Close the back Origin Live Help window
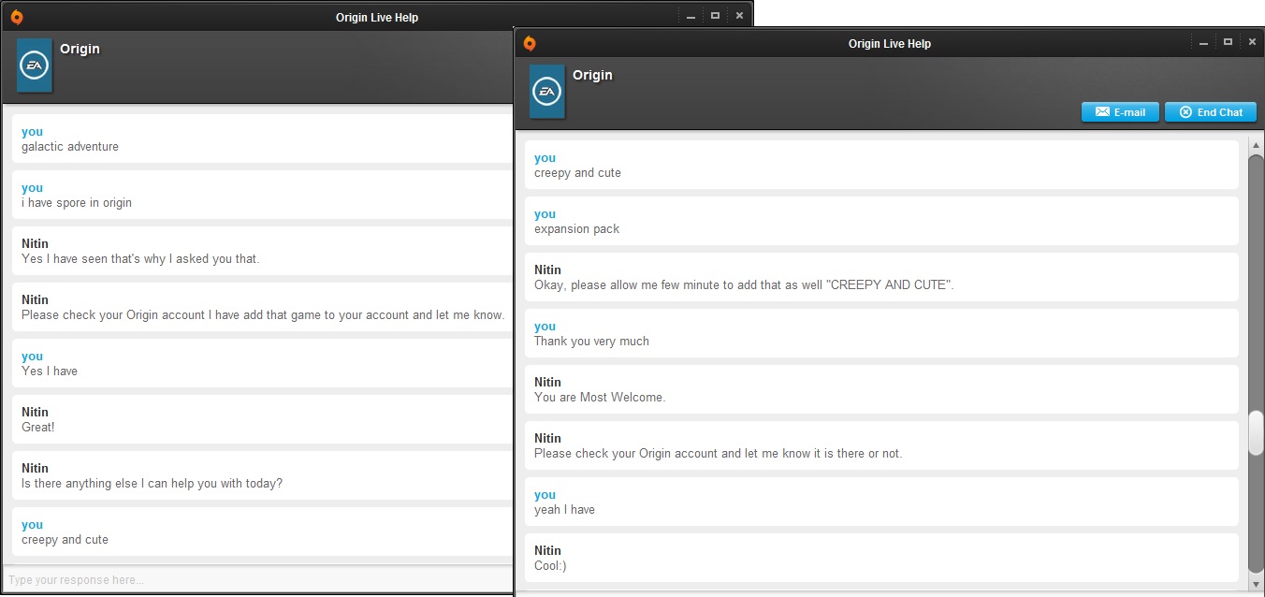 739,17
